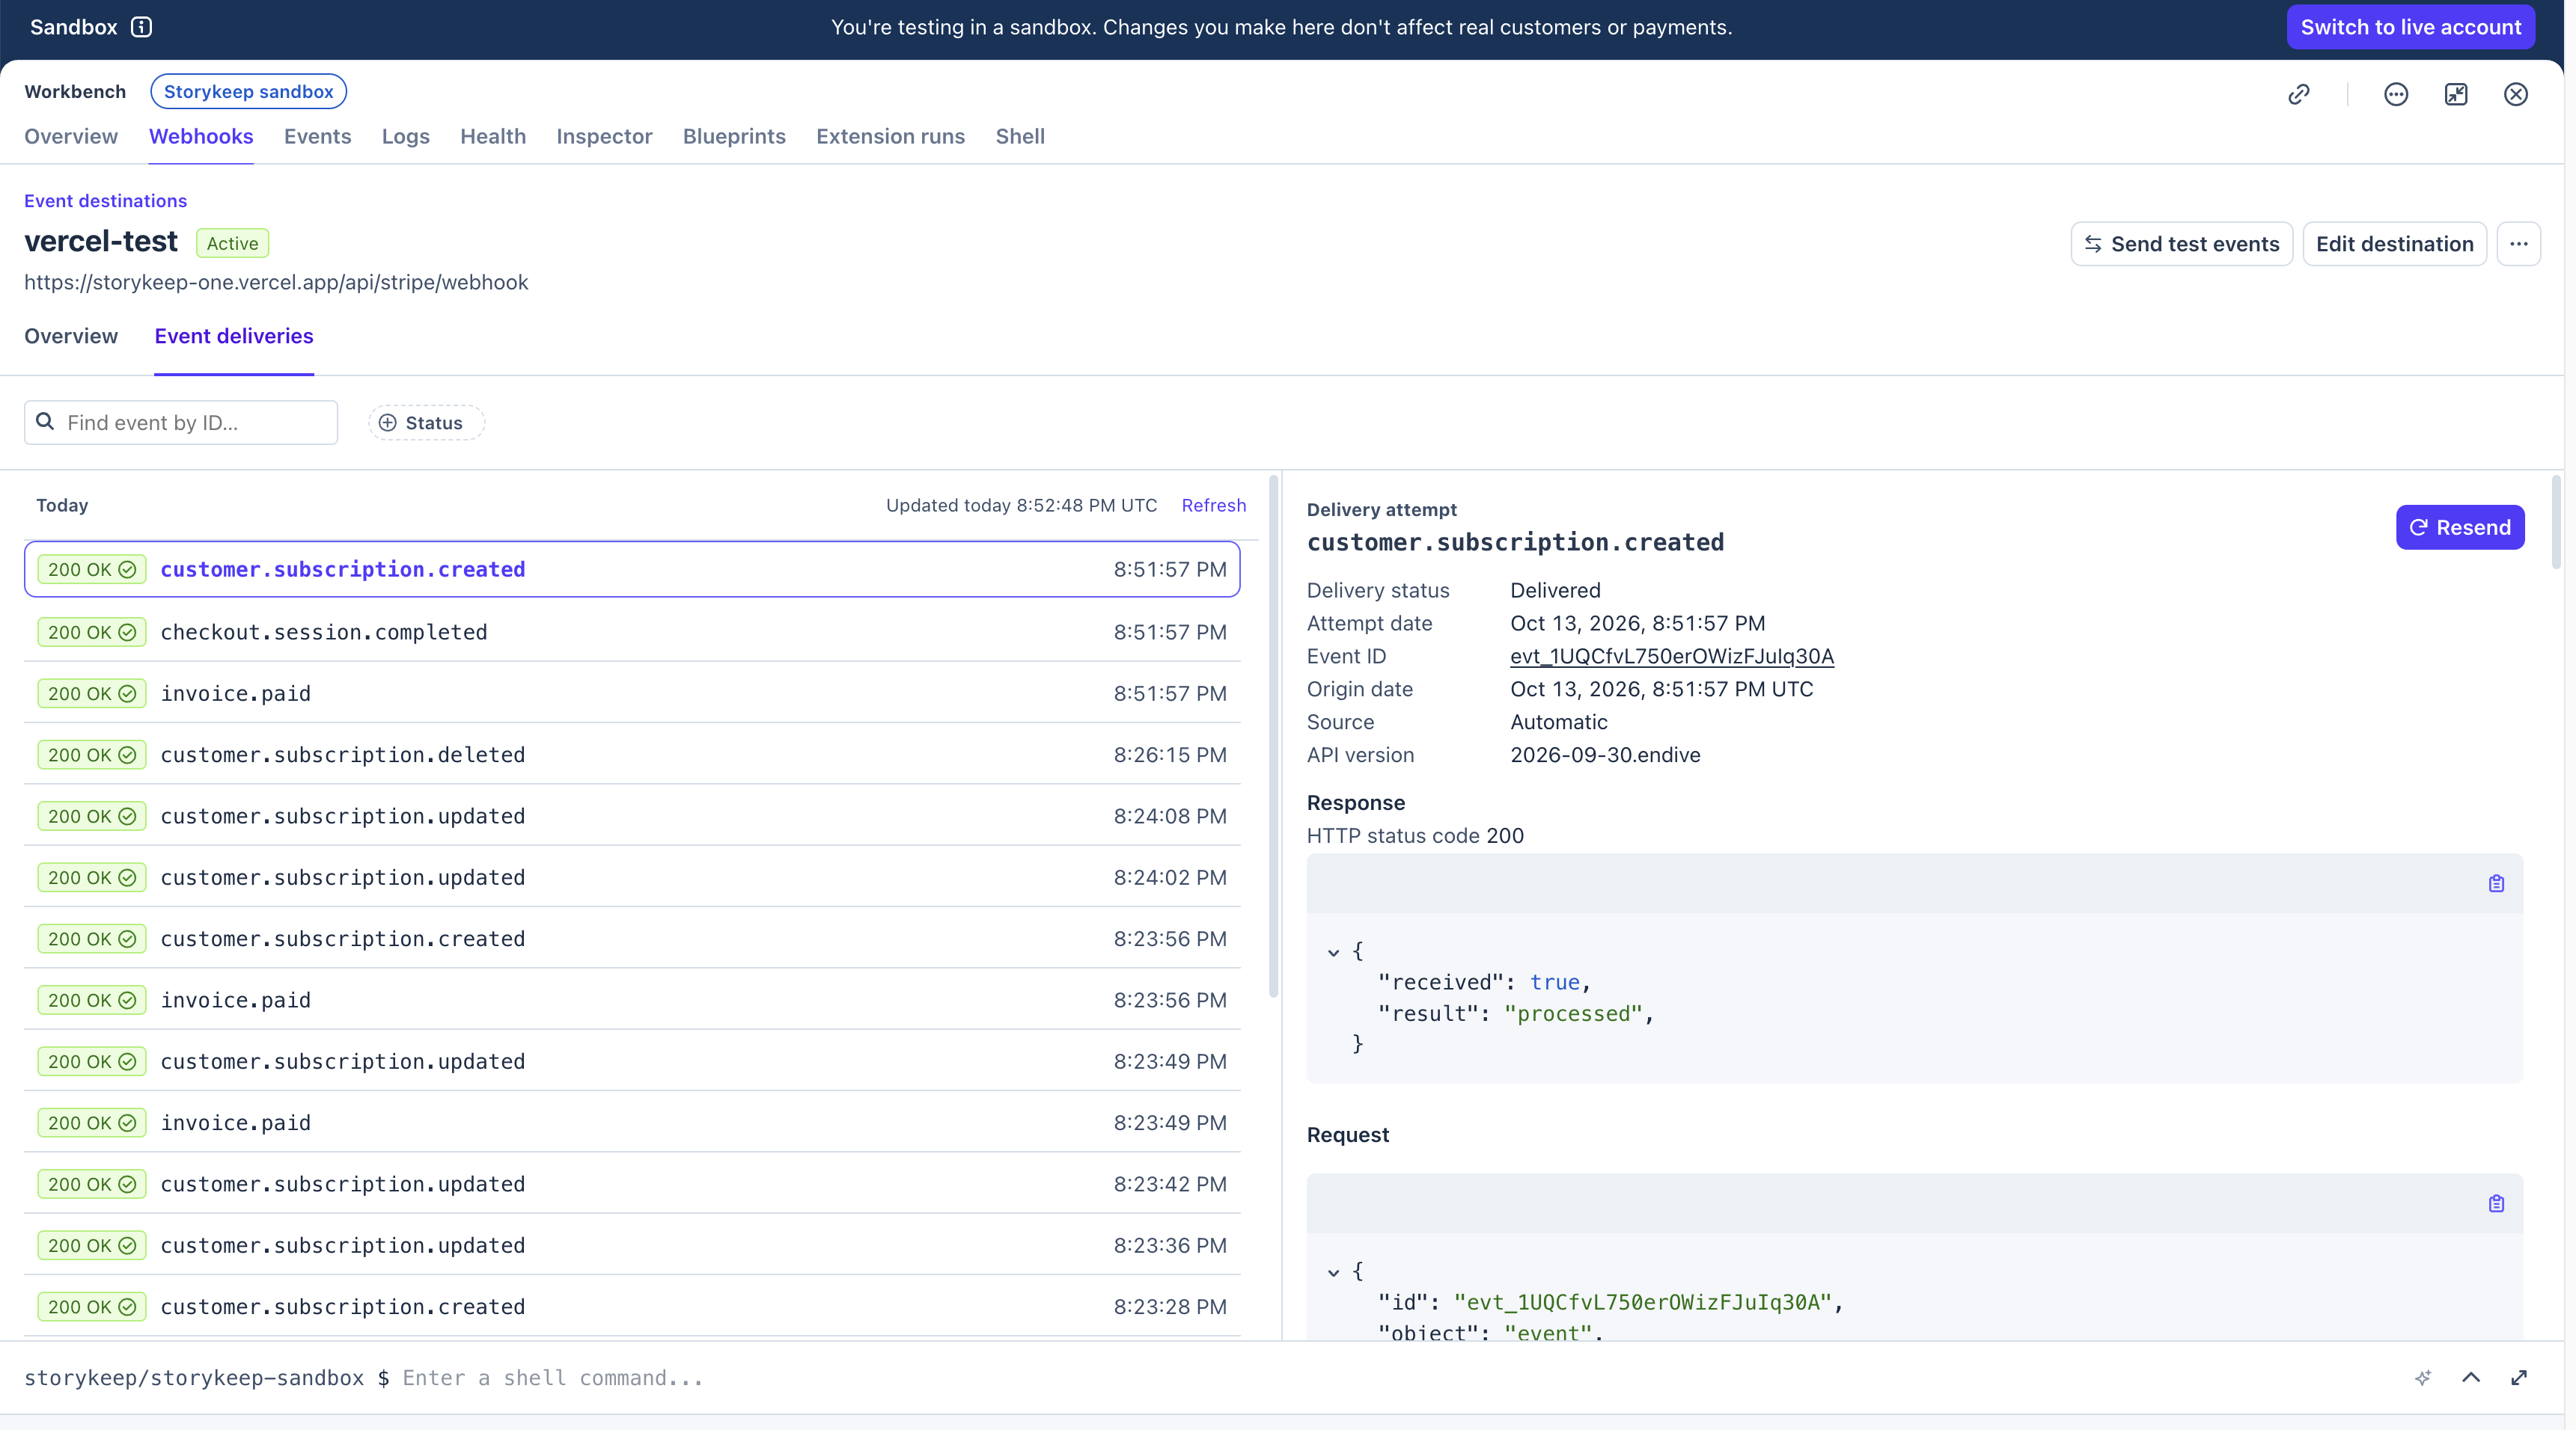Select invoice.paid event at 8:51:57 PM
The image size is (2576, 1430).
point(632,693)
